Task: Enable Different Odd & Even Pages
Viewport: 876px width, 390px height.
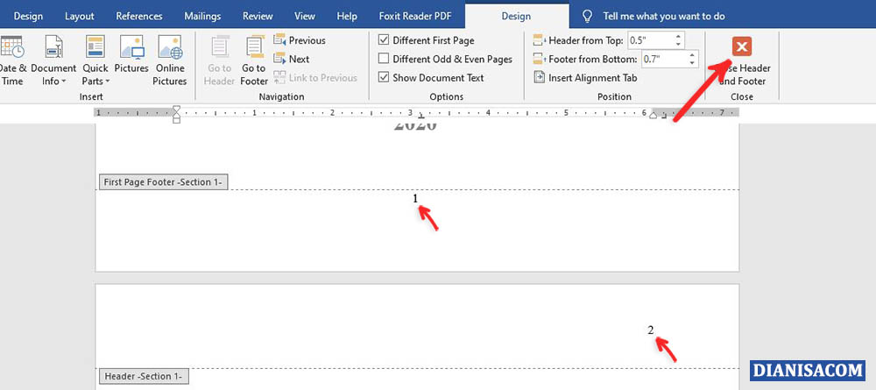Action: [x=384, y=59]
